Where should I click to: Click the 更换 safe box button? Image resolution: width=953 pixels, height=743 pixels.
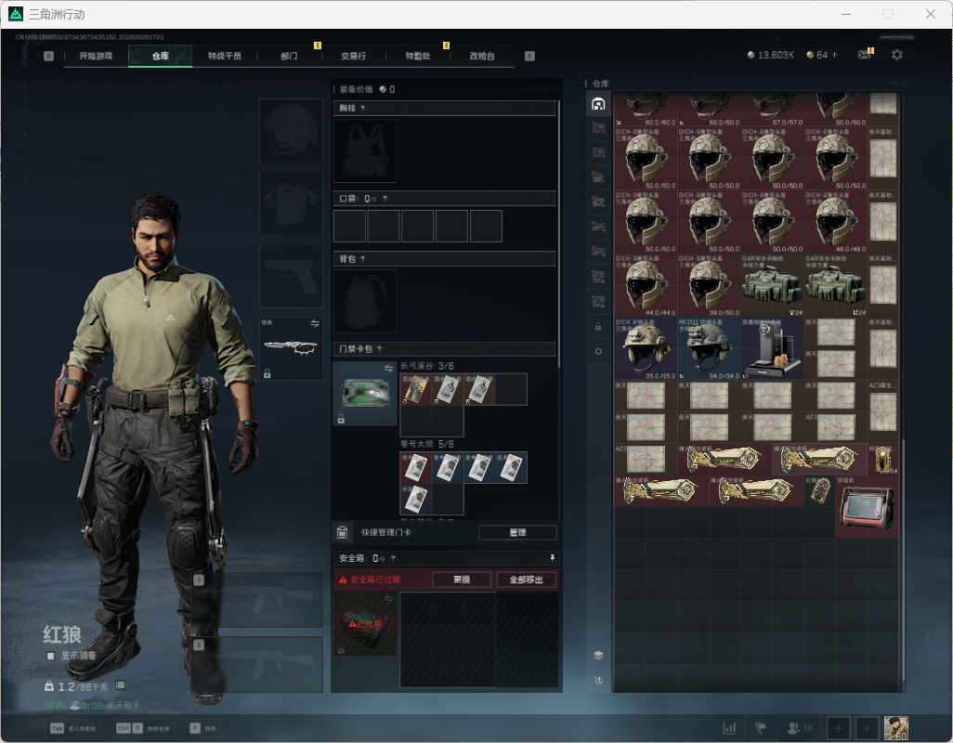(x=462, y=580)
